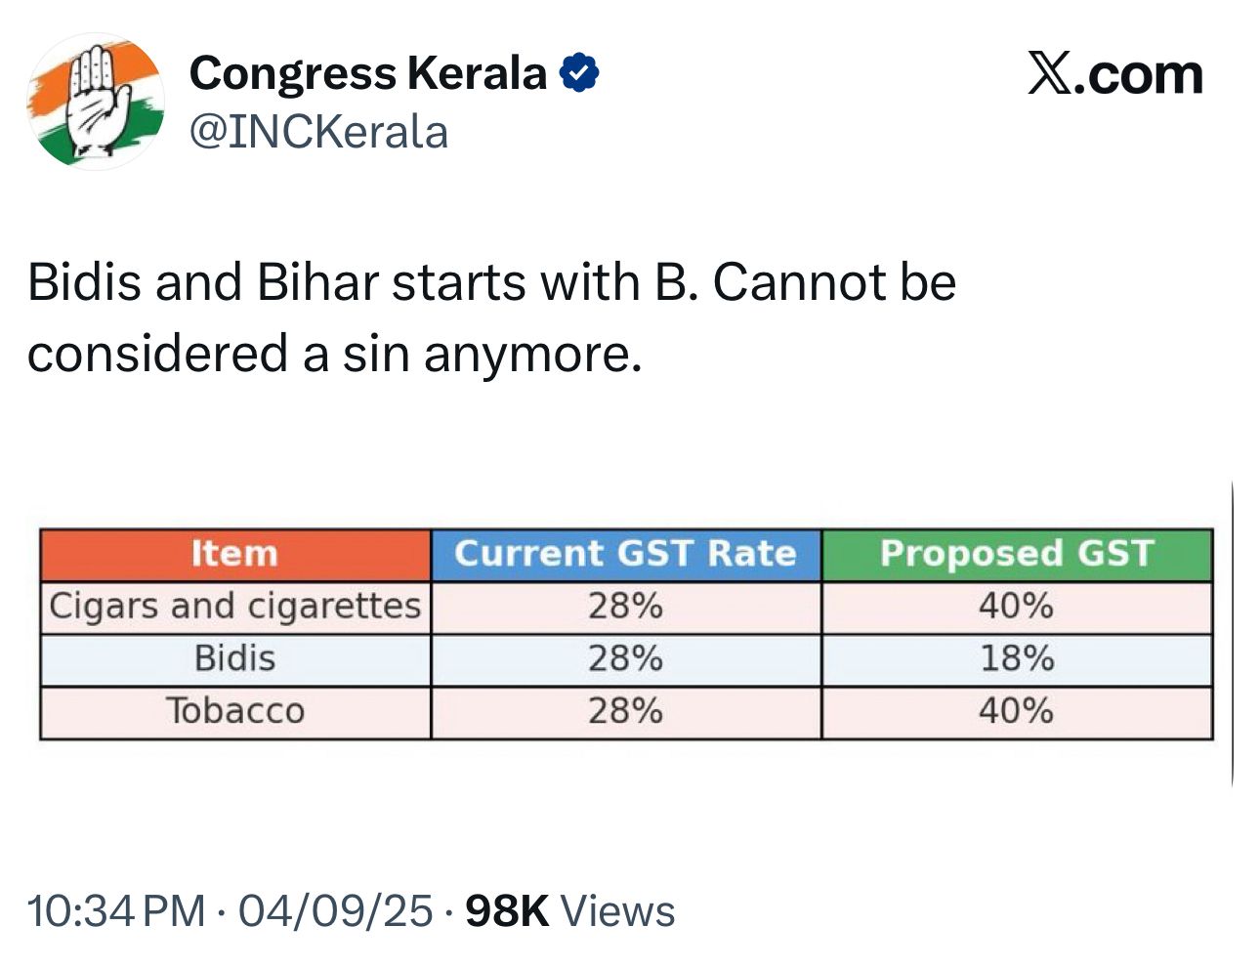1260x968 pixels.
Task: Click the blue Current GST Rate header
Action: click(x=625, y=554)
